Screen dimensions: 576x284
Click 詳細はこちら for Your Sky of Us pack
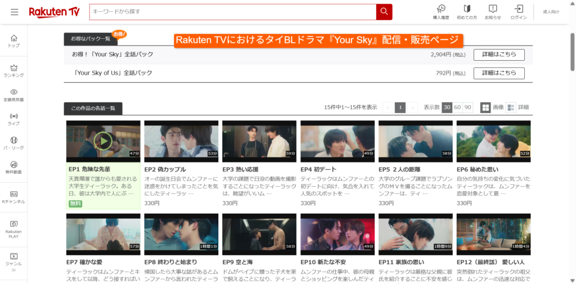point(499,73)
